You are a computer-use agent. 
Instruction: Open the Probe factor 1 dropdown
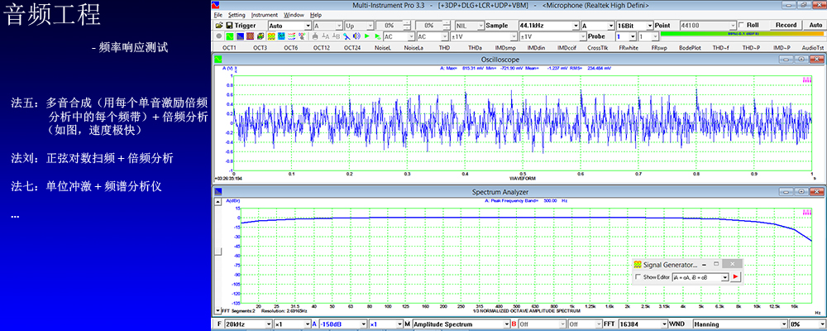(x=633, y=36)
